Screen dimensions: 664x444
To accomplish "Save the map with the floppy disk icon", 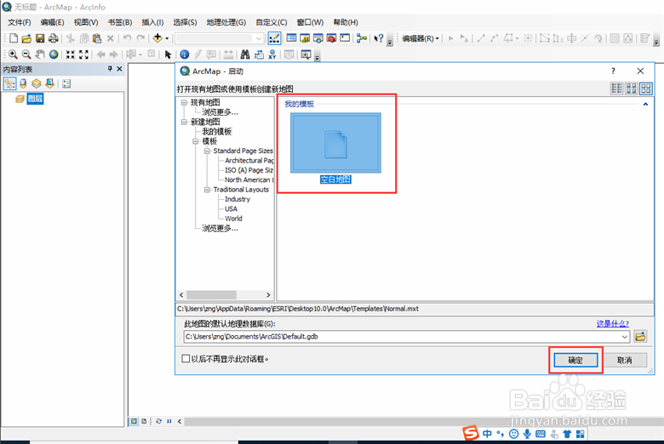I will [x=40, y=38].
